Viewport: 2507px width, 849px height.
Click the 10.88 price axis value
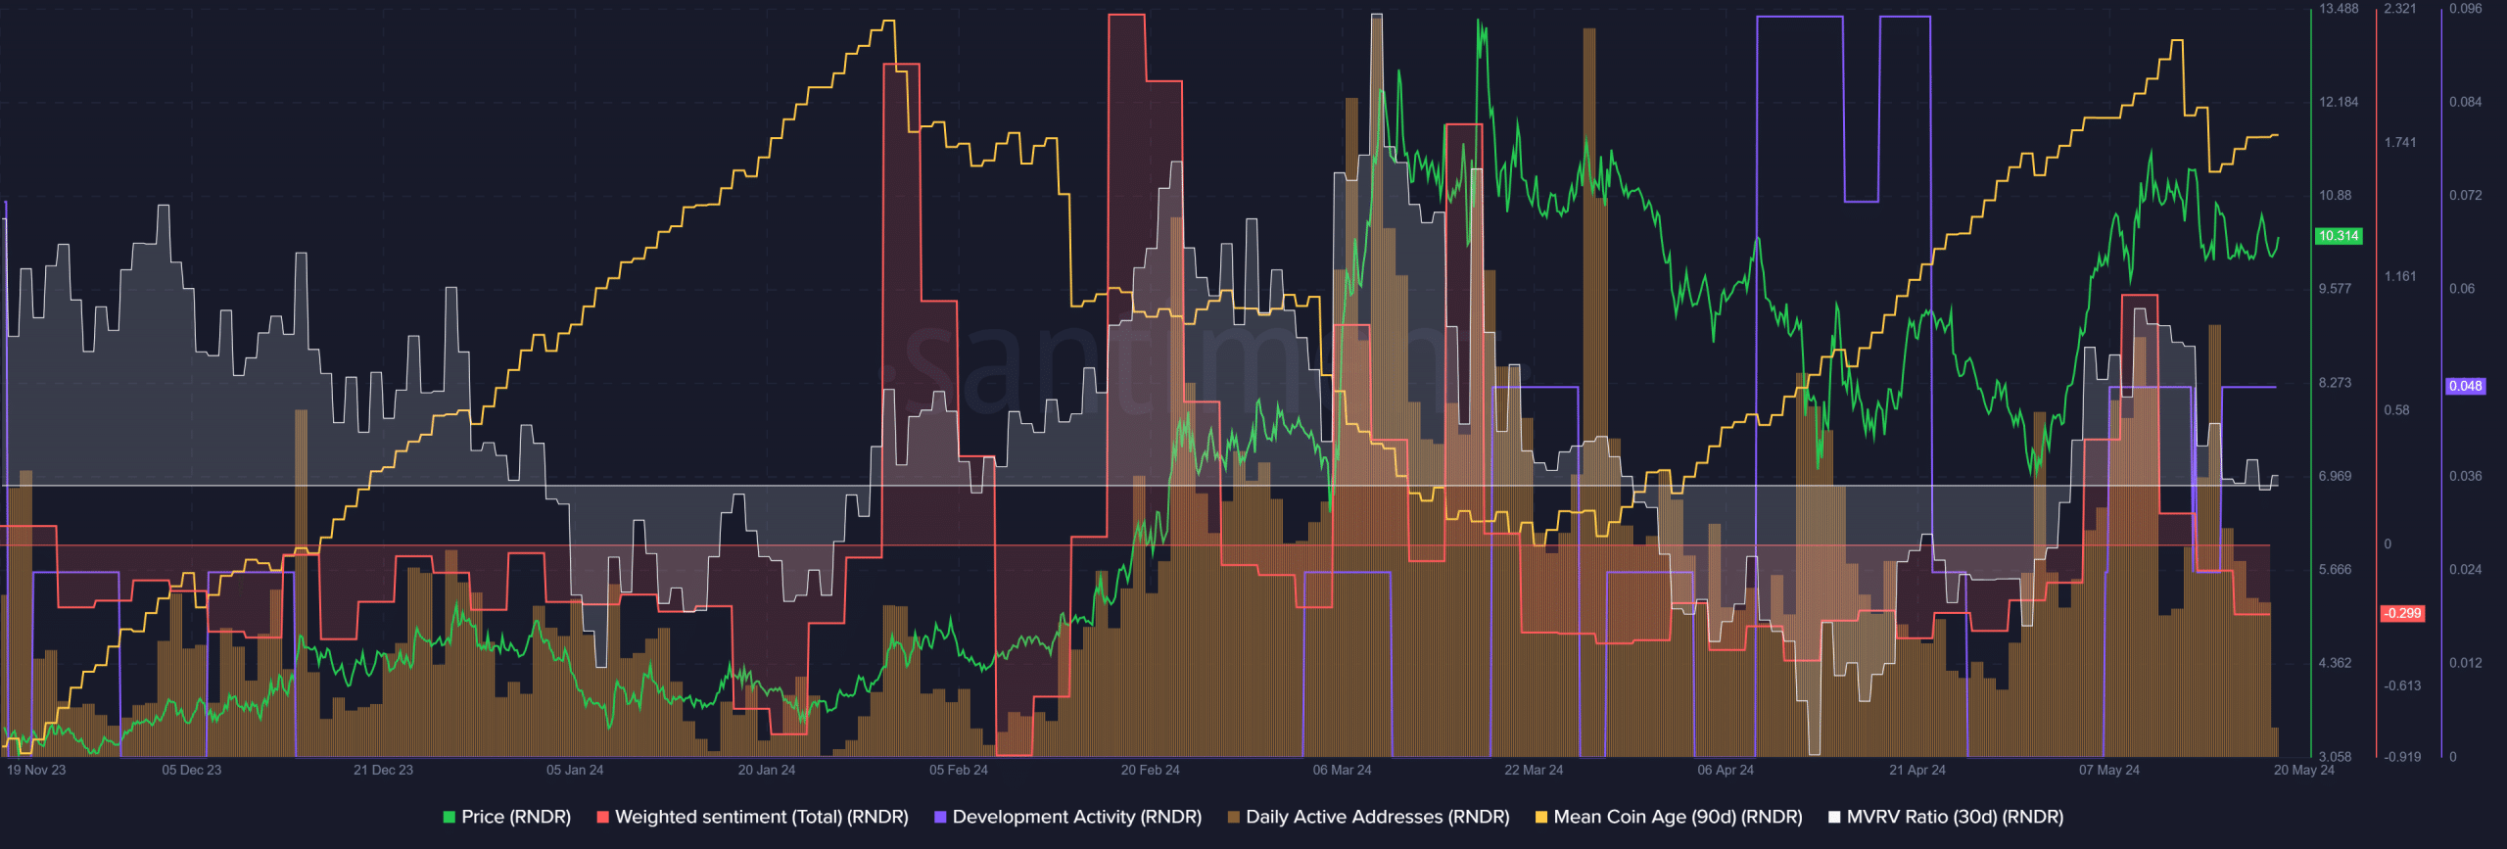click(x=2336, y=195)
